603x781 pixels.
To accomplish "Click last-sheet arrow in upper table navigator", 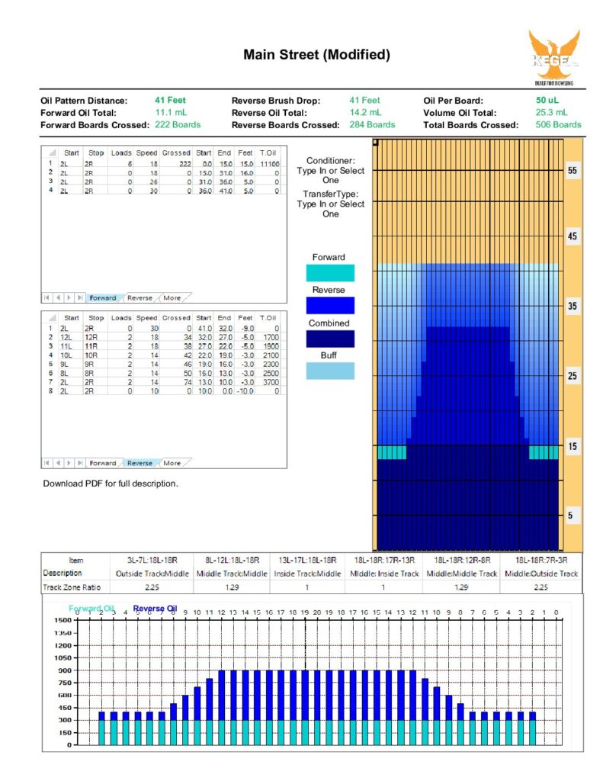I will pyautogui.click(x=80, y=297).
